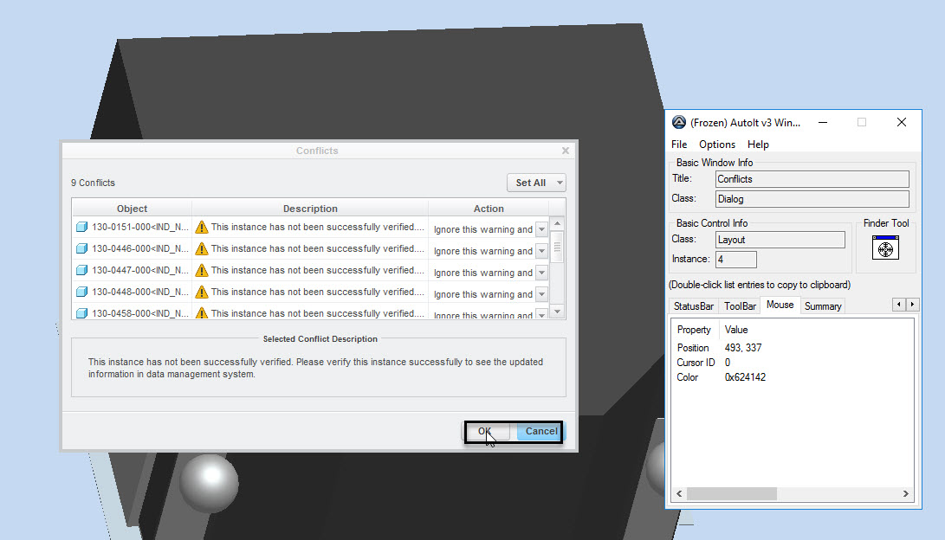Click the conflicts list scrollbar down arrow
The height and width of the screenshot is (540, 945).
pyautogui.click(x=557, y=312)
